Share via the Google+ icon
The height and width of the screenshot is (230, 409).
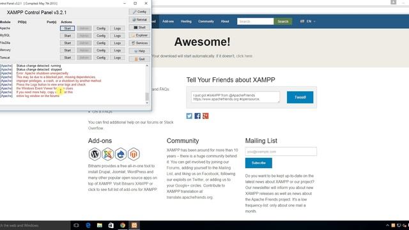[206, 116]
